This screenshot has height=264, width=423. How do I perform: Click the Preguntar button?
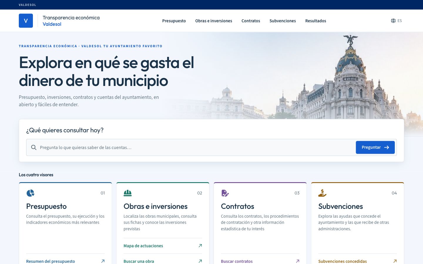coord(375,147)
